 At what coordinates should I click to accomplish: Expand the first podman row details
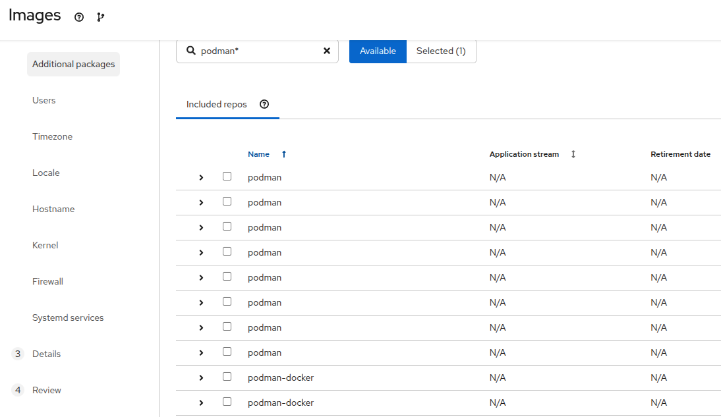[x=201, y=177]
